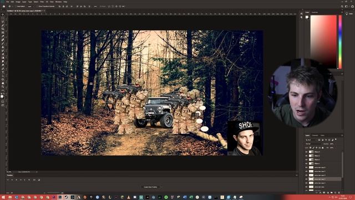Click the vertical hue slider in Color panel
Viewport: 355px width, 200px height.
340,42
